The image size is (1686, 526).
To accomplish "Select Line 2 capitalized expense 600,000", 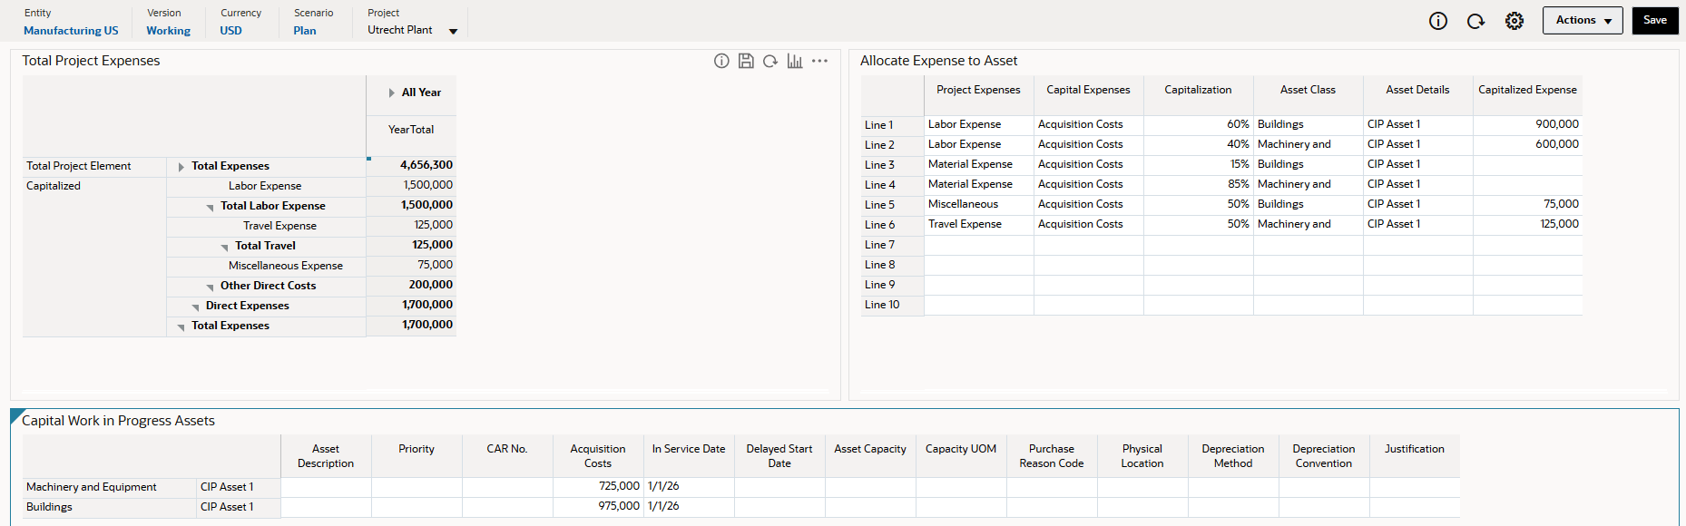I will coord(1528,144).
